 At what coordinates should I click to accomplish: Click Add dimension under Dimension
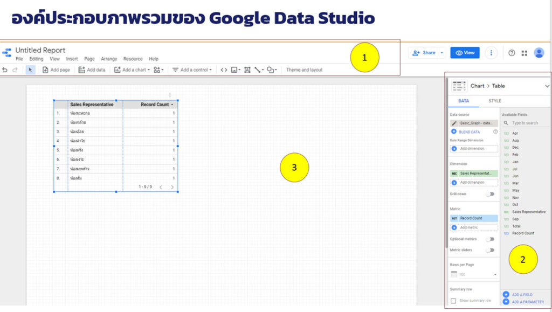[474, 183]
